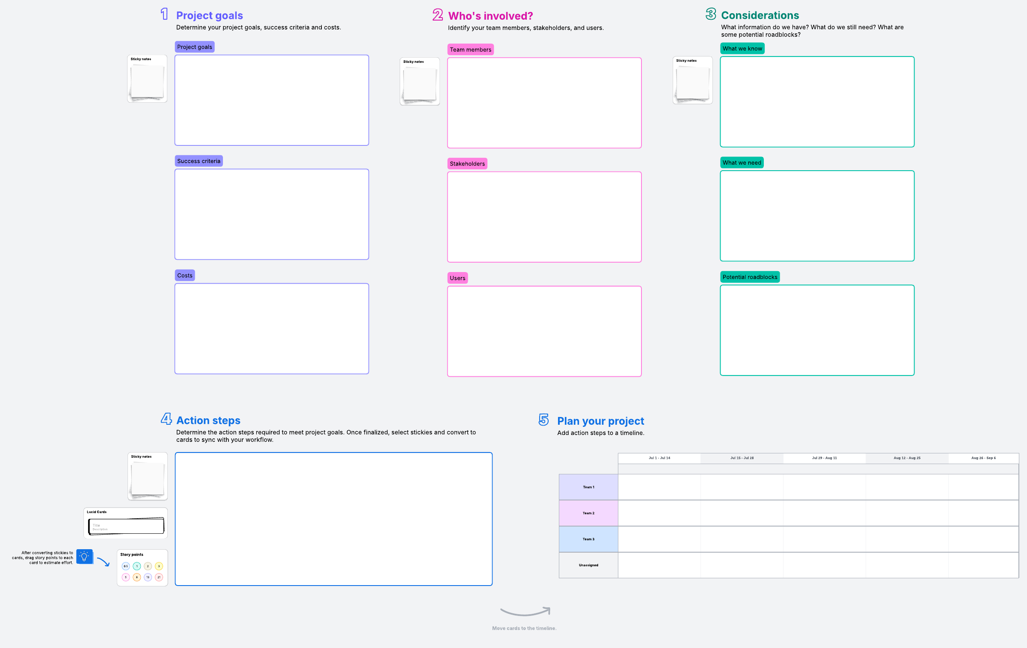Click the yellow 3 story point swatch
Image resolution: width=1027 pixels, height=648 pixels.
[x=159, y=566]
